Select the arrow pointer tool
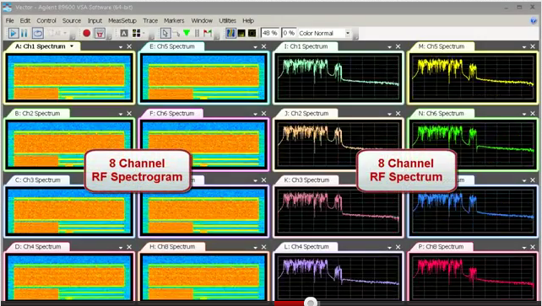This screenshot has width=542, height=306. (165, 33)
